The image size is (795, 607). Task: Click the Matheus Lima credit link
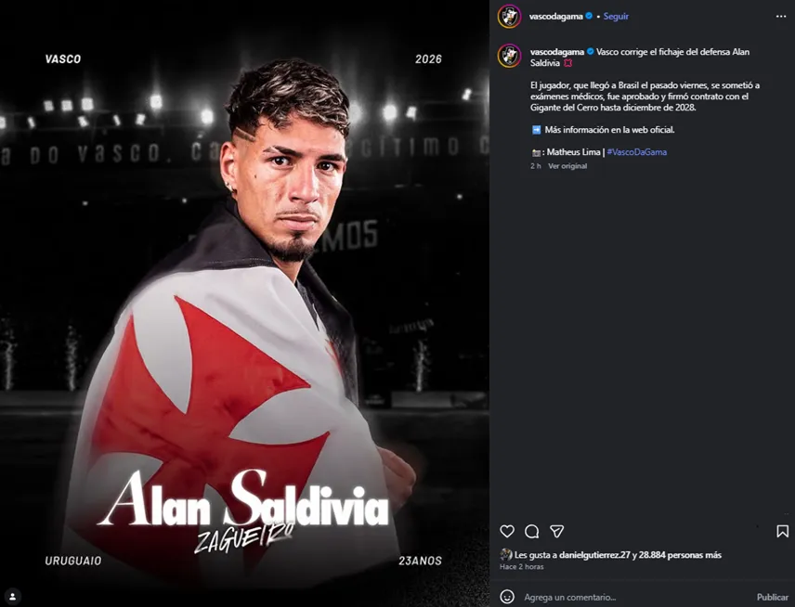[573, 151]
